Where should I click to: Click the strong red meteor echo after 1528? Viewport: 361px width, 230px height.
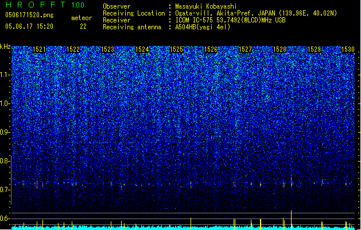point(291,182)
